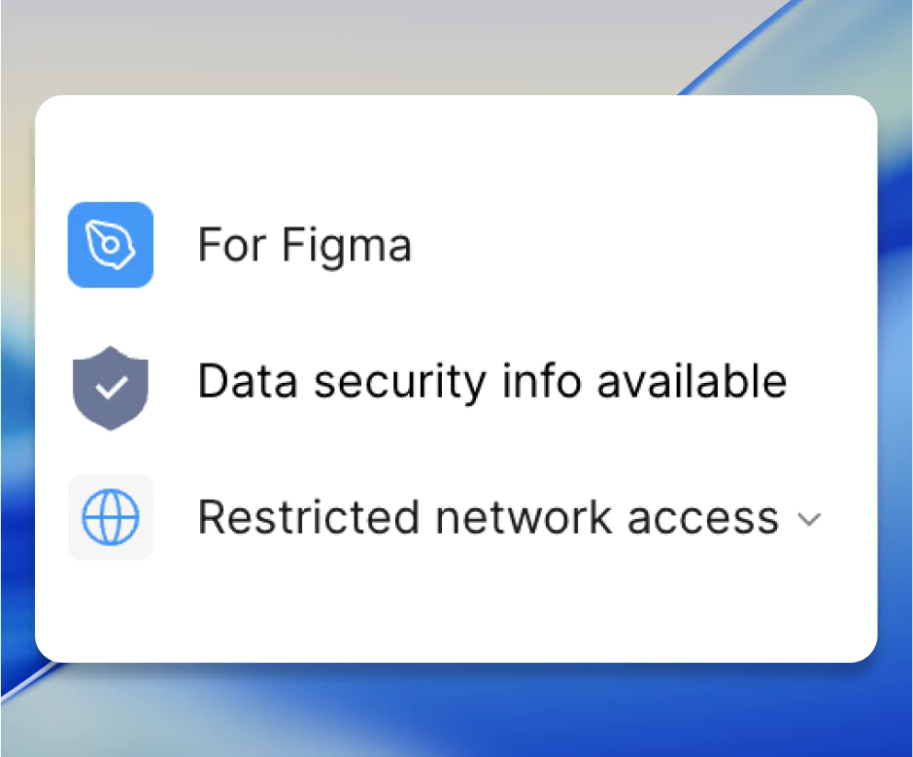Click the For Figma label
The width and height of the screenshot is (913, 757).
(x=304, y=245)
